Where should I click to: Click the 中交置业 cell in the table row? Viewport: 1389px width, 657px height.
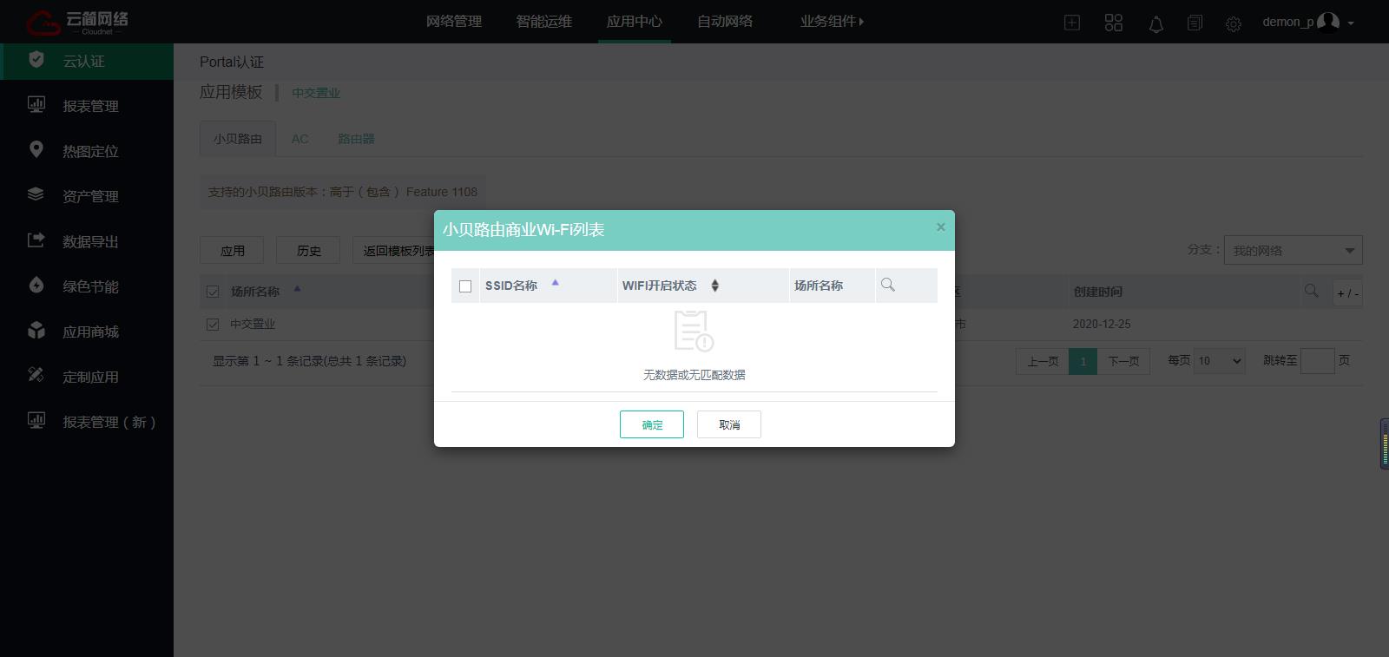(x=253, y=324)
